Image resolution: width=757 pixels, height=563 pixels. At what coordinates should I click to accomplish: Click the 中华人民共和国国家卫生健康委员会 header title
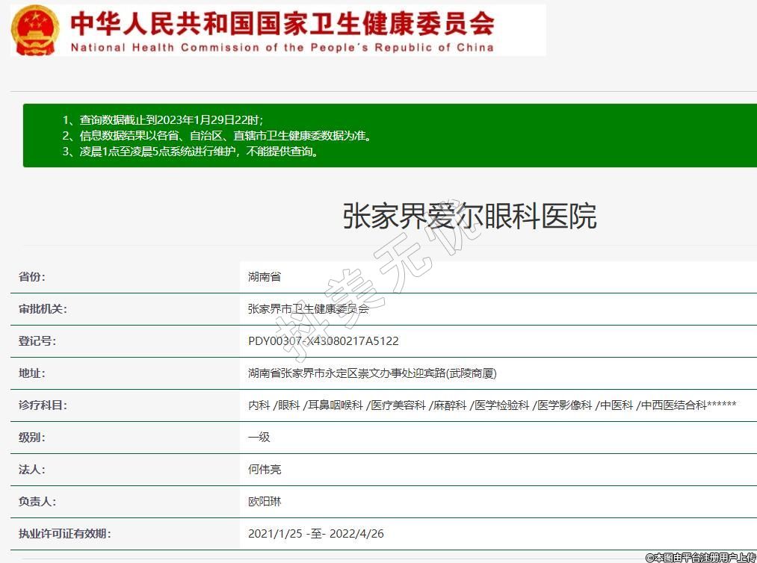pyautogui.click(x=282, y=22)
